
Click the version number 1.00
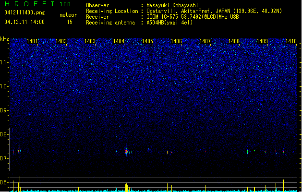click(x=65, y=4)
